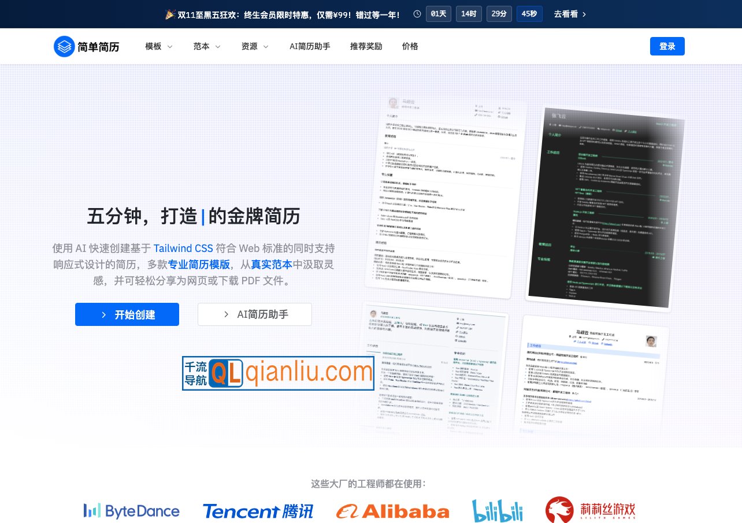Screen dimensions: 742x523
Task: Click the clock icon in the promo banner
Action: click(417, 14)
